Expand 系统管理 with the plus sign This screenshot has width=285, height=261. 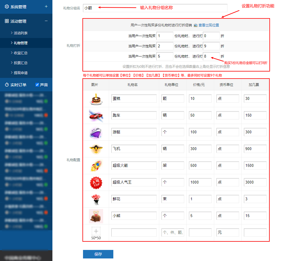[x=46, y=7]
